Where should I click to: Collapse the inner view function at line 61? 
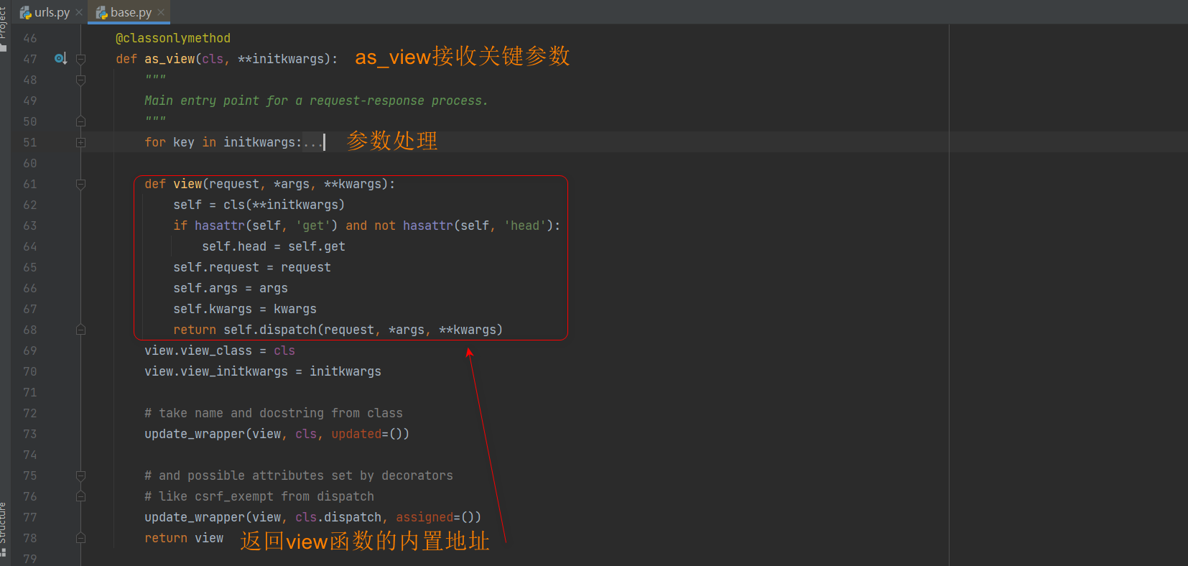[80, 184]
